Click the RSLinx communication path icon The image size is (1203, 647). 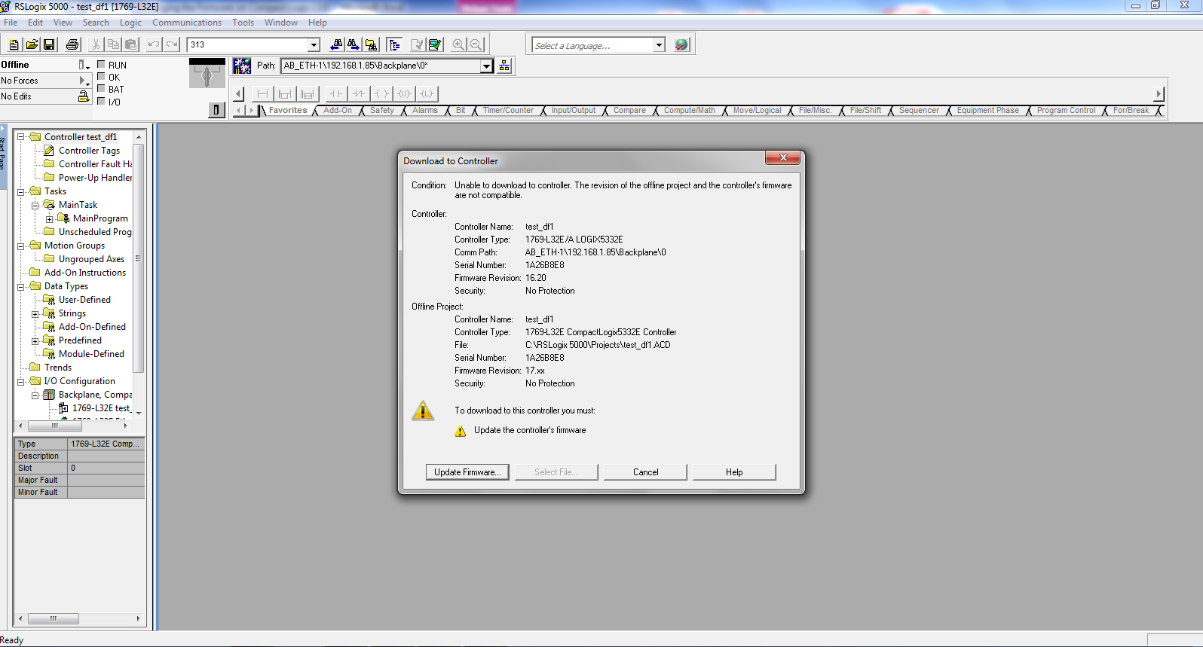pos(242,66)
